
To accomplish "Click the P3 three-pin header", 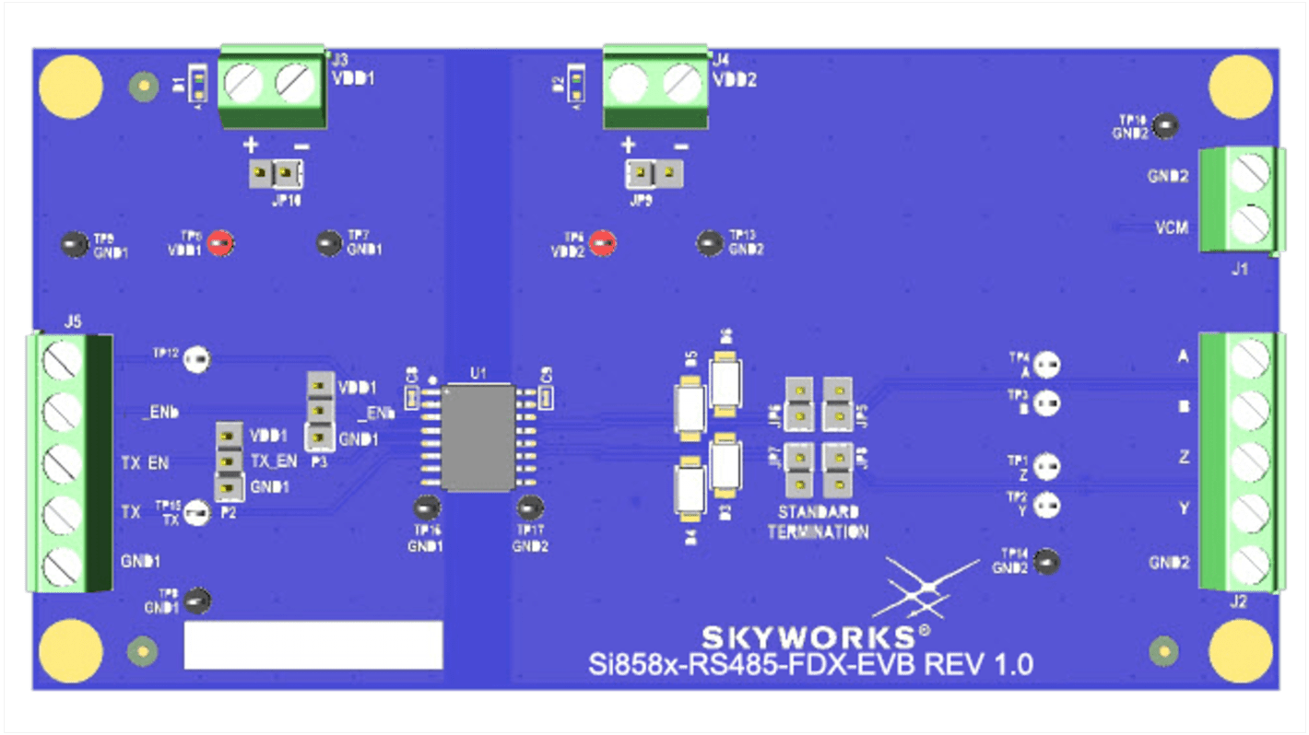I will pos(319,411).
